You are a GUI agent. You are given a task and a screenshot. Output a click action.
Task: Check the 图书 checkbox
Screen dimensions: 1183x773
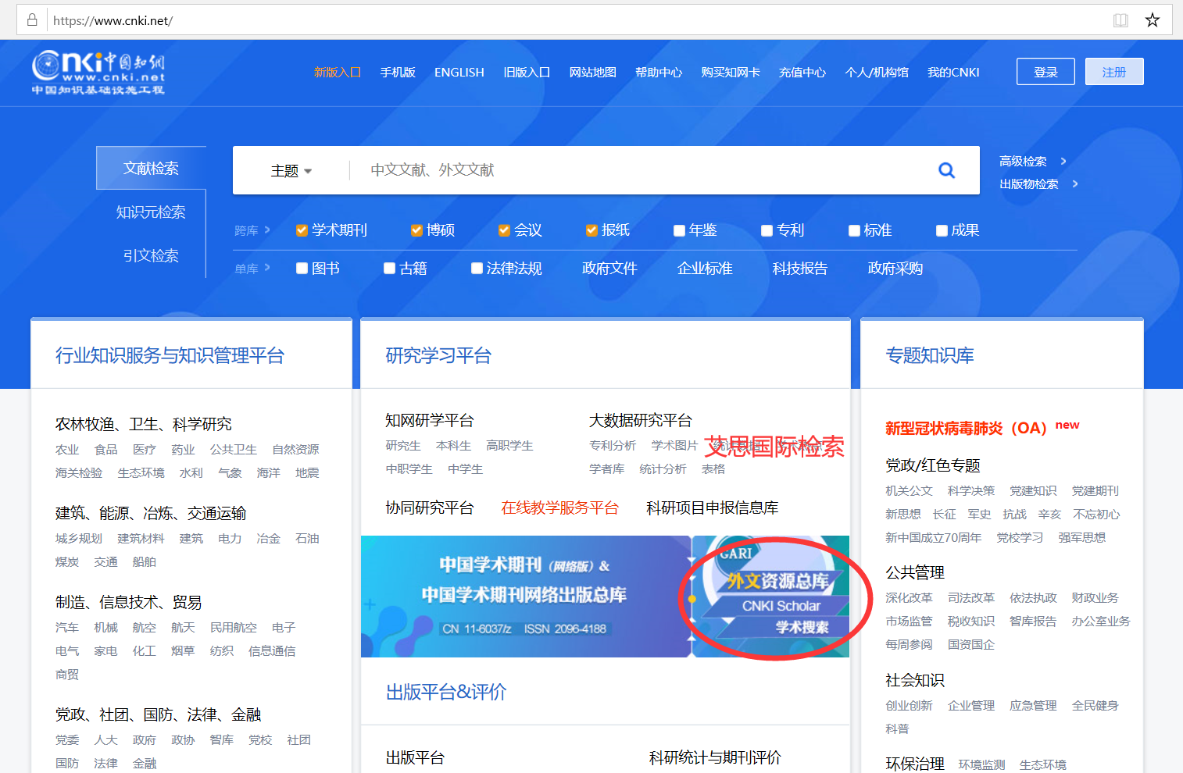point(302,269)
